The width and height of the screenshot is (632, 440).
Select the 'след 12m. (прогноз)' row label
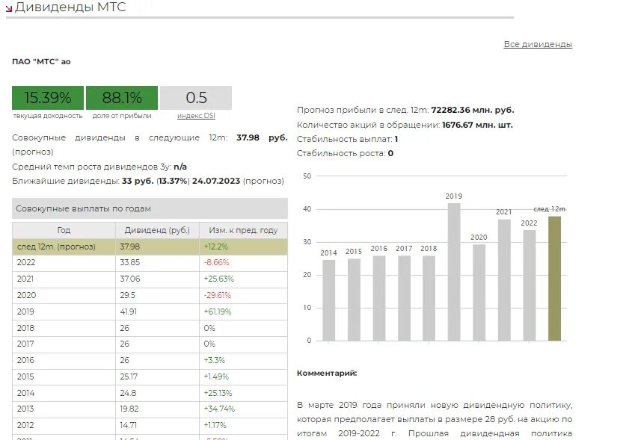pyautogui.click(x=56, y=247)
